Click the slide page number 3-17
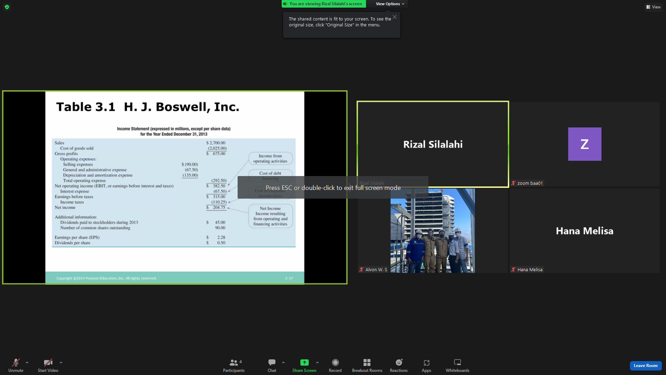Viewport: 666px width, 375px height. (289, 278)
